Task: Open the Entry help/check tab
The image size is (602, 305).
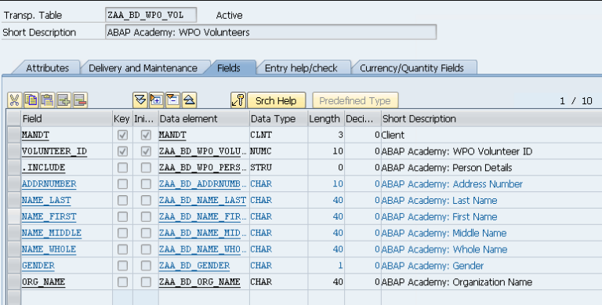Action: [301, 68]
